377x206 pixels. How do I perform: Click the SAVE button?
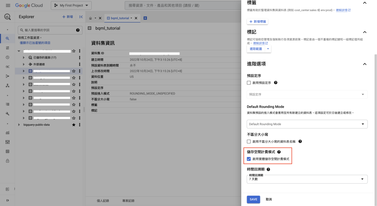click(253, 199)
